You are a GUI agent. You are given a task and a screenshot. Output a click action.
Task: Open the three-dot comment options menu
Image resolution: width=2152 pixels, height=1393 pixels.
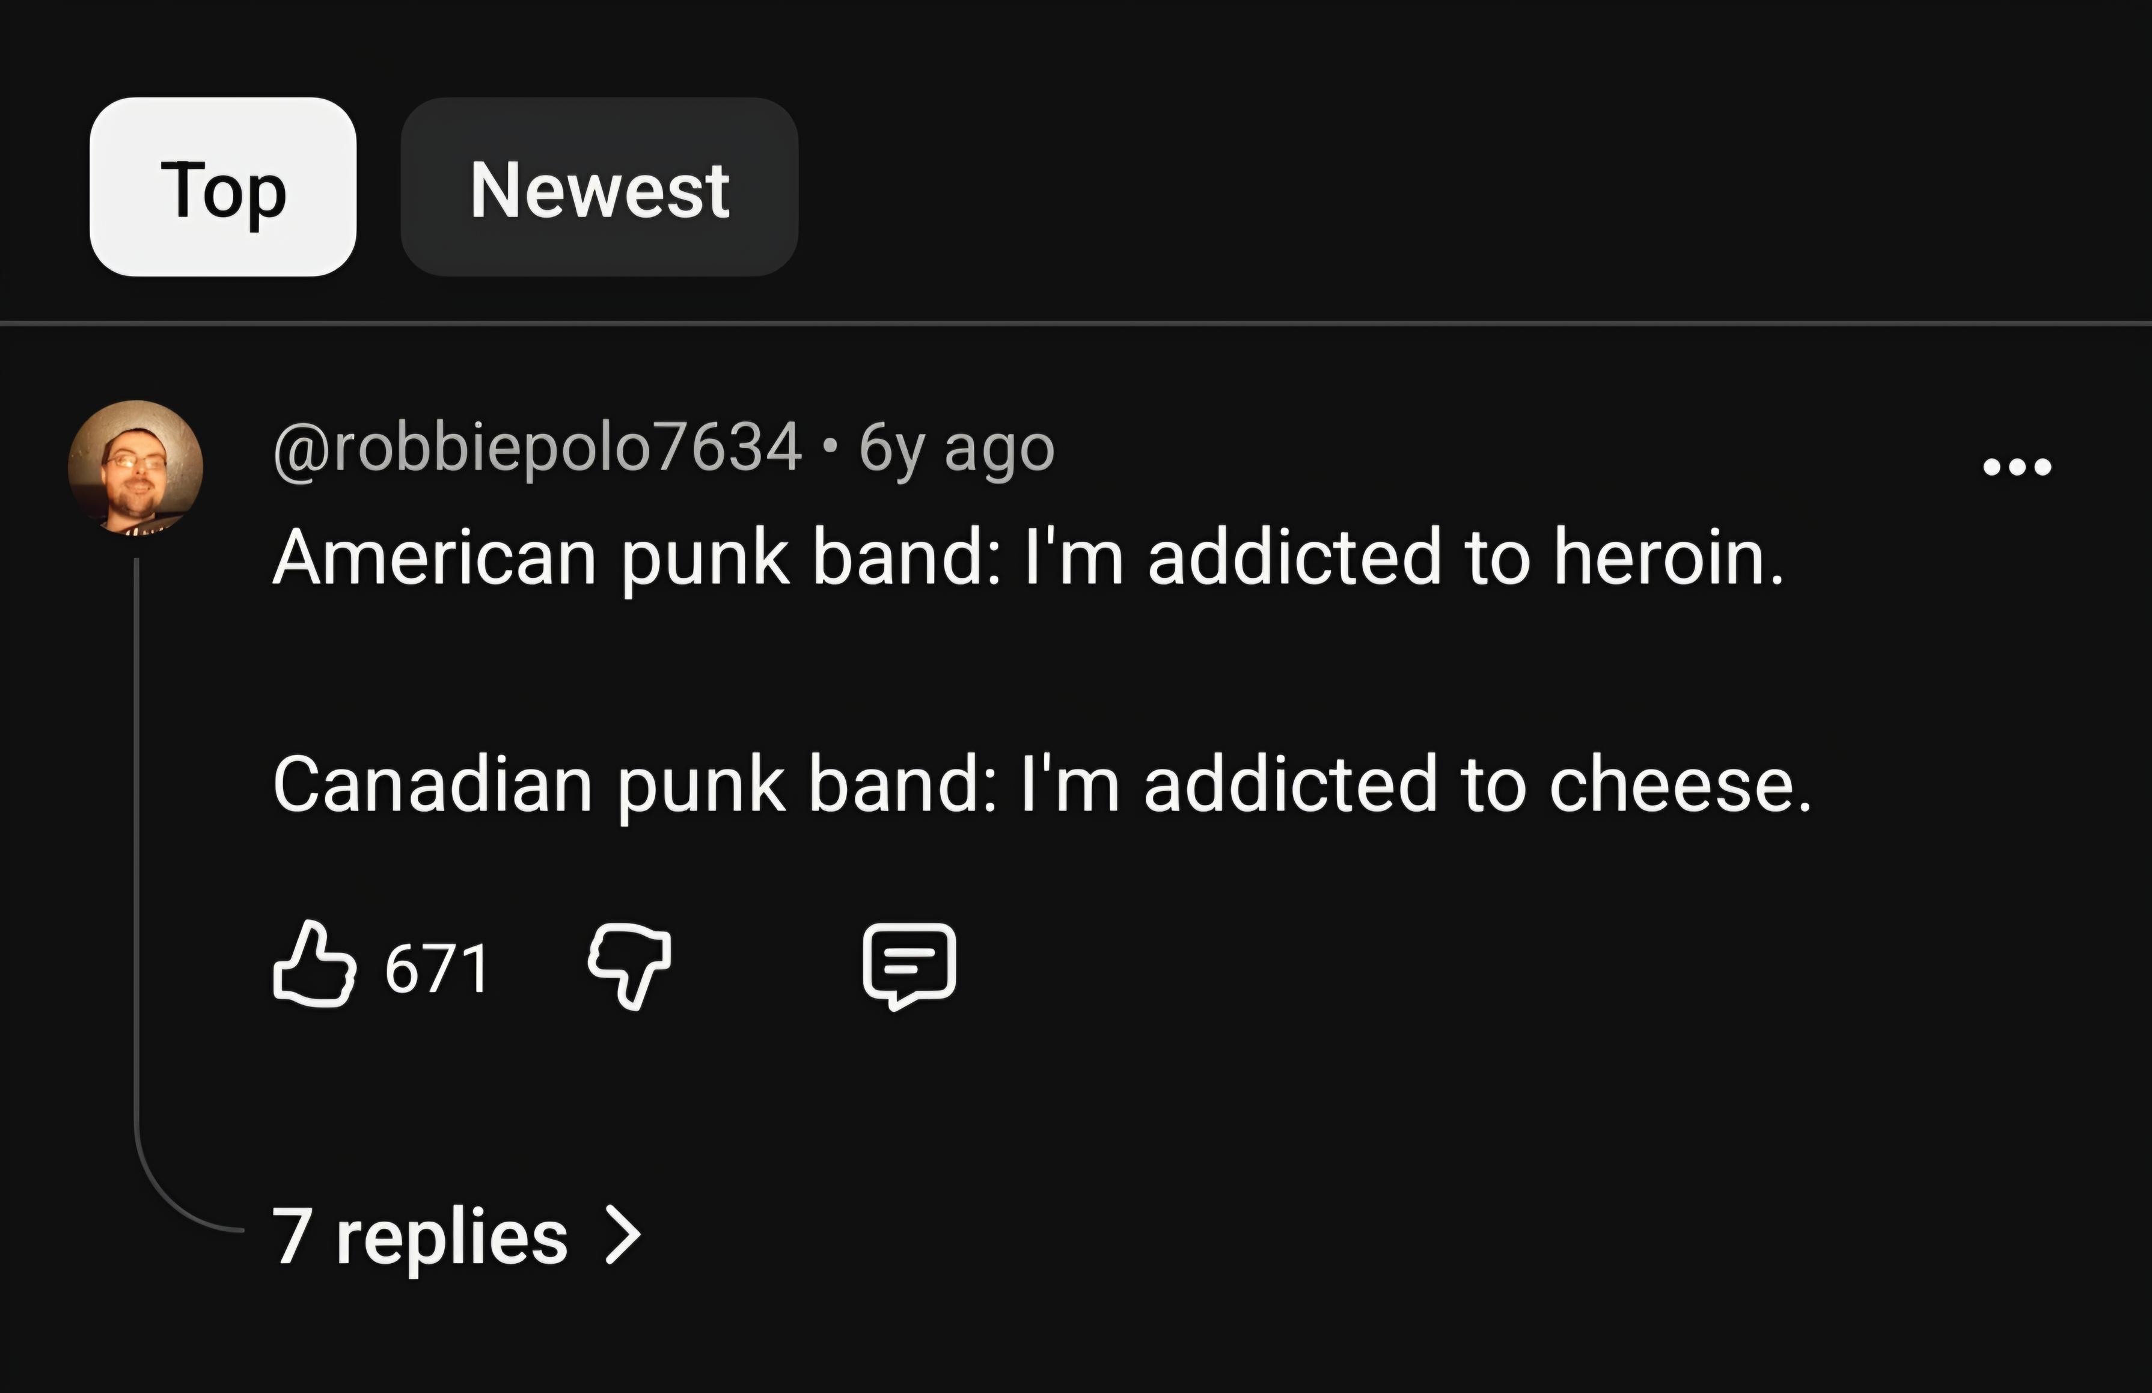click(x=2016, y=467)
